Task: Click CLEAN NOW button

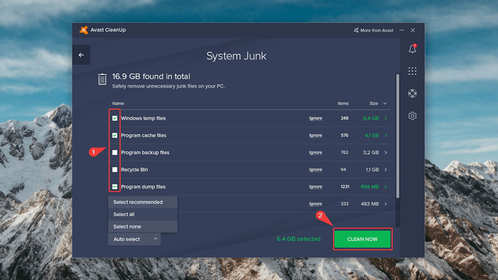Action: pyautogui.click(x=362, y=239)
